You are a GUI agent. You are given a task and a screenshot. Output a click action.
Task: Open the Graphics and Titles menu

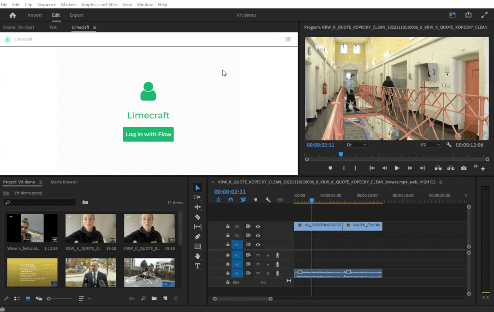click(x=99, y=4)
